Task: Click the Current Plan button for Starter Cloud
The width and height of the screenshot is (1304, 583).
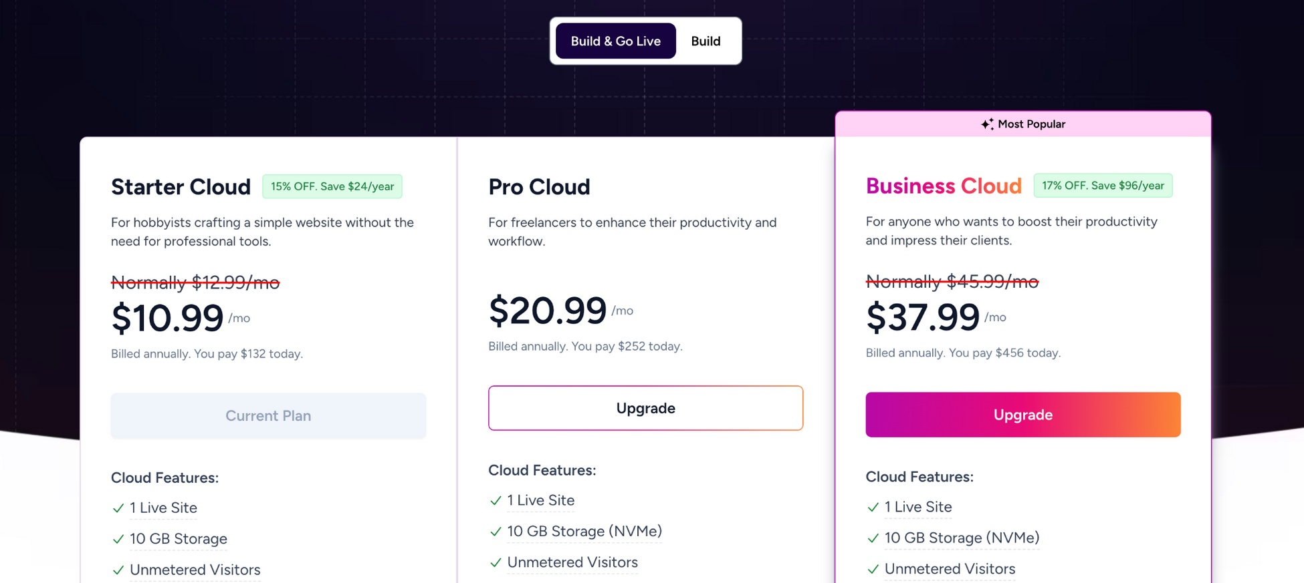Action: pyautogui.click(x=267, y=415)
